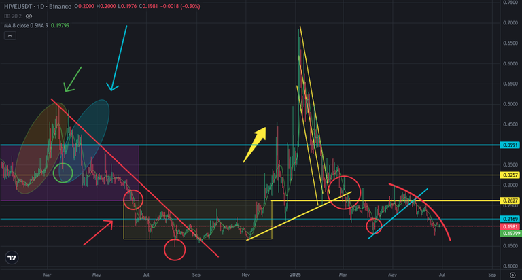This screenshot has width=522, height=280.
Task: Select the 0.2169 cyan price label
Action: point(510,219)
